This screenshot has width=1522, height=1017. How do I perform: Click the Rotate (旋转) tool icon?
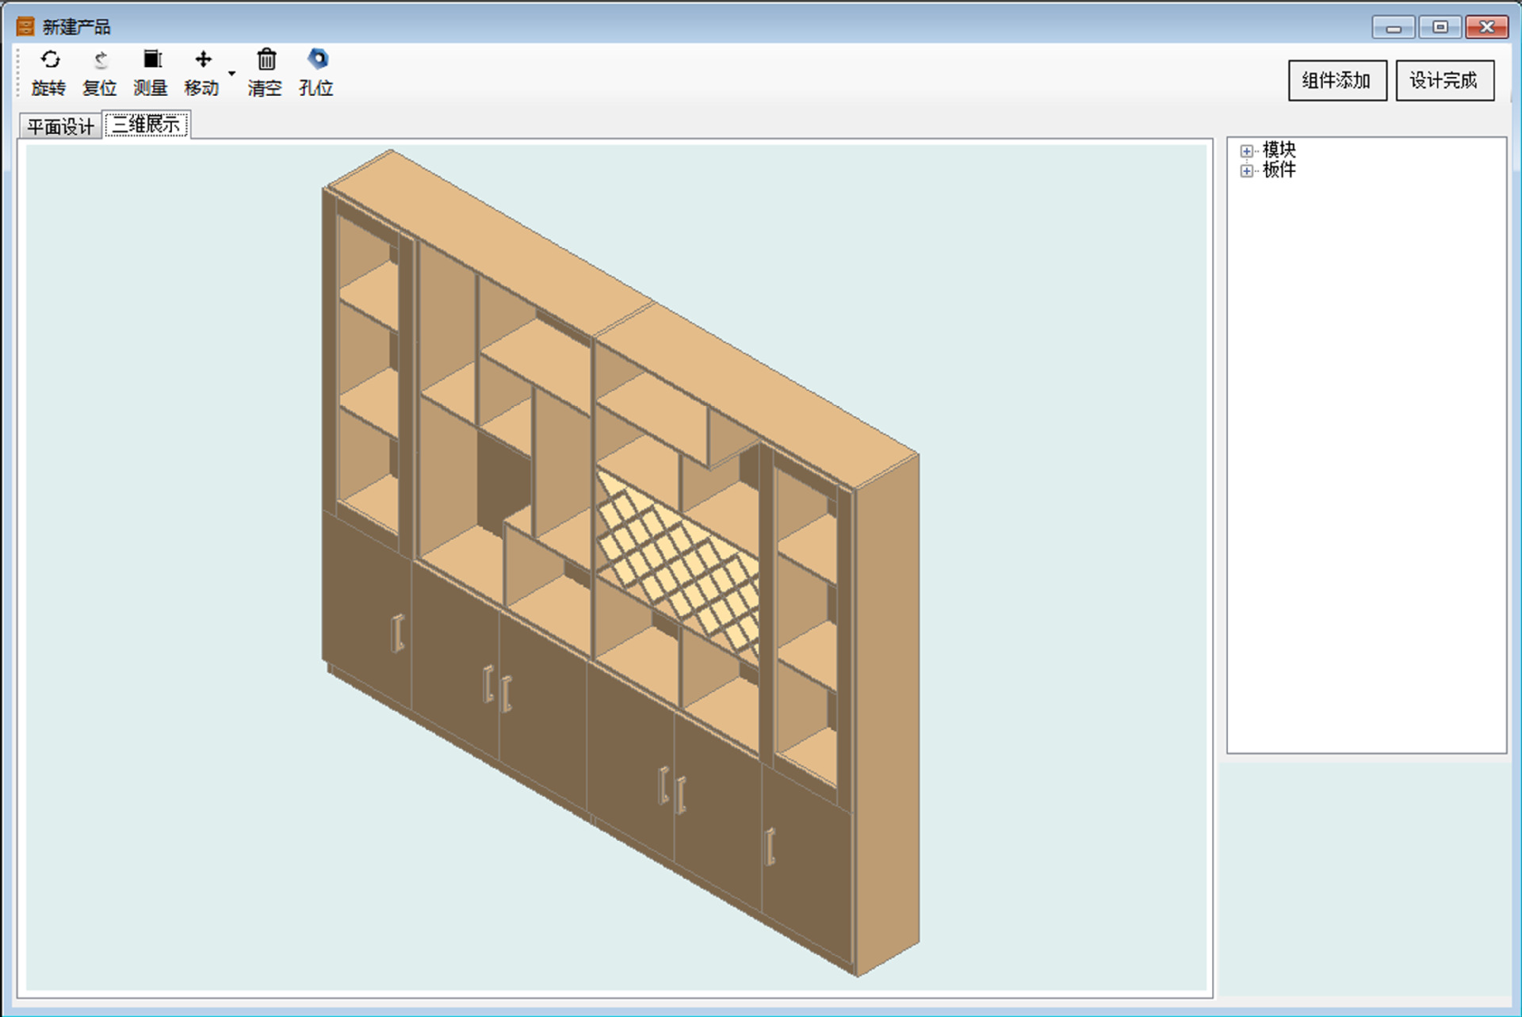click(x=49, y=60)
